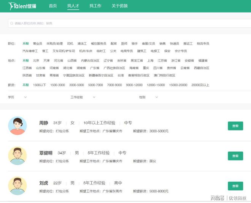Click the Talent优领 logo
The image size is (251, 203).
tap(22, 6)
